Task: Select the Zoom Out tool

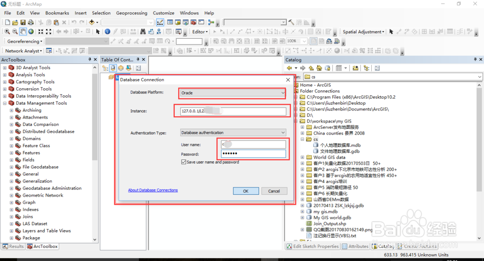Action: click(15, 31)
